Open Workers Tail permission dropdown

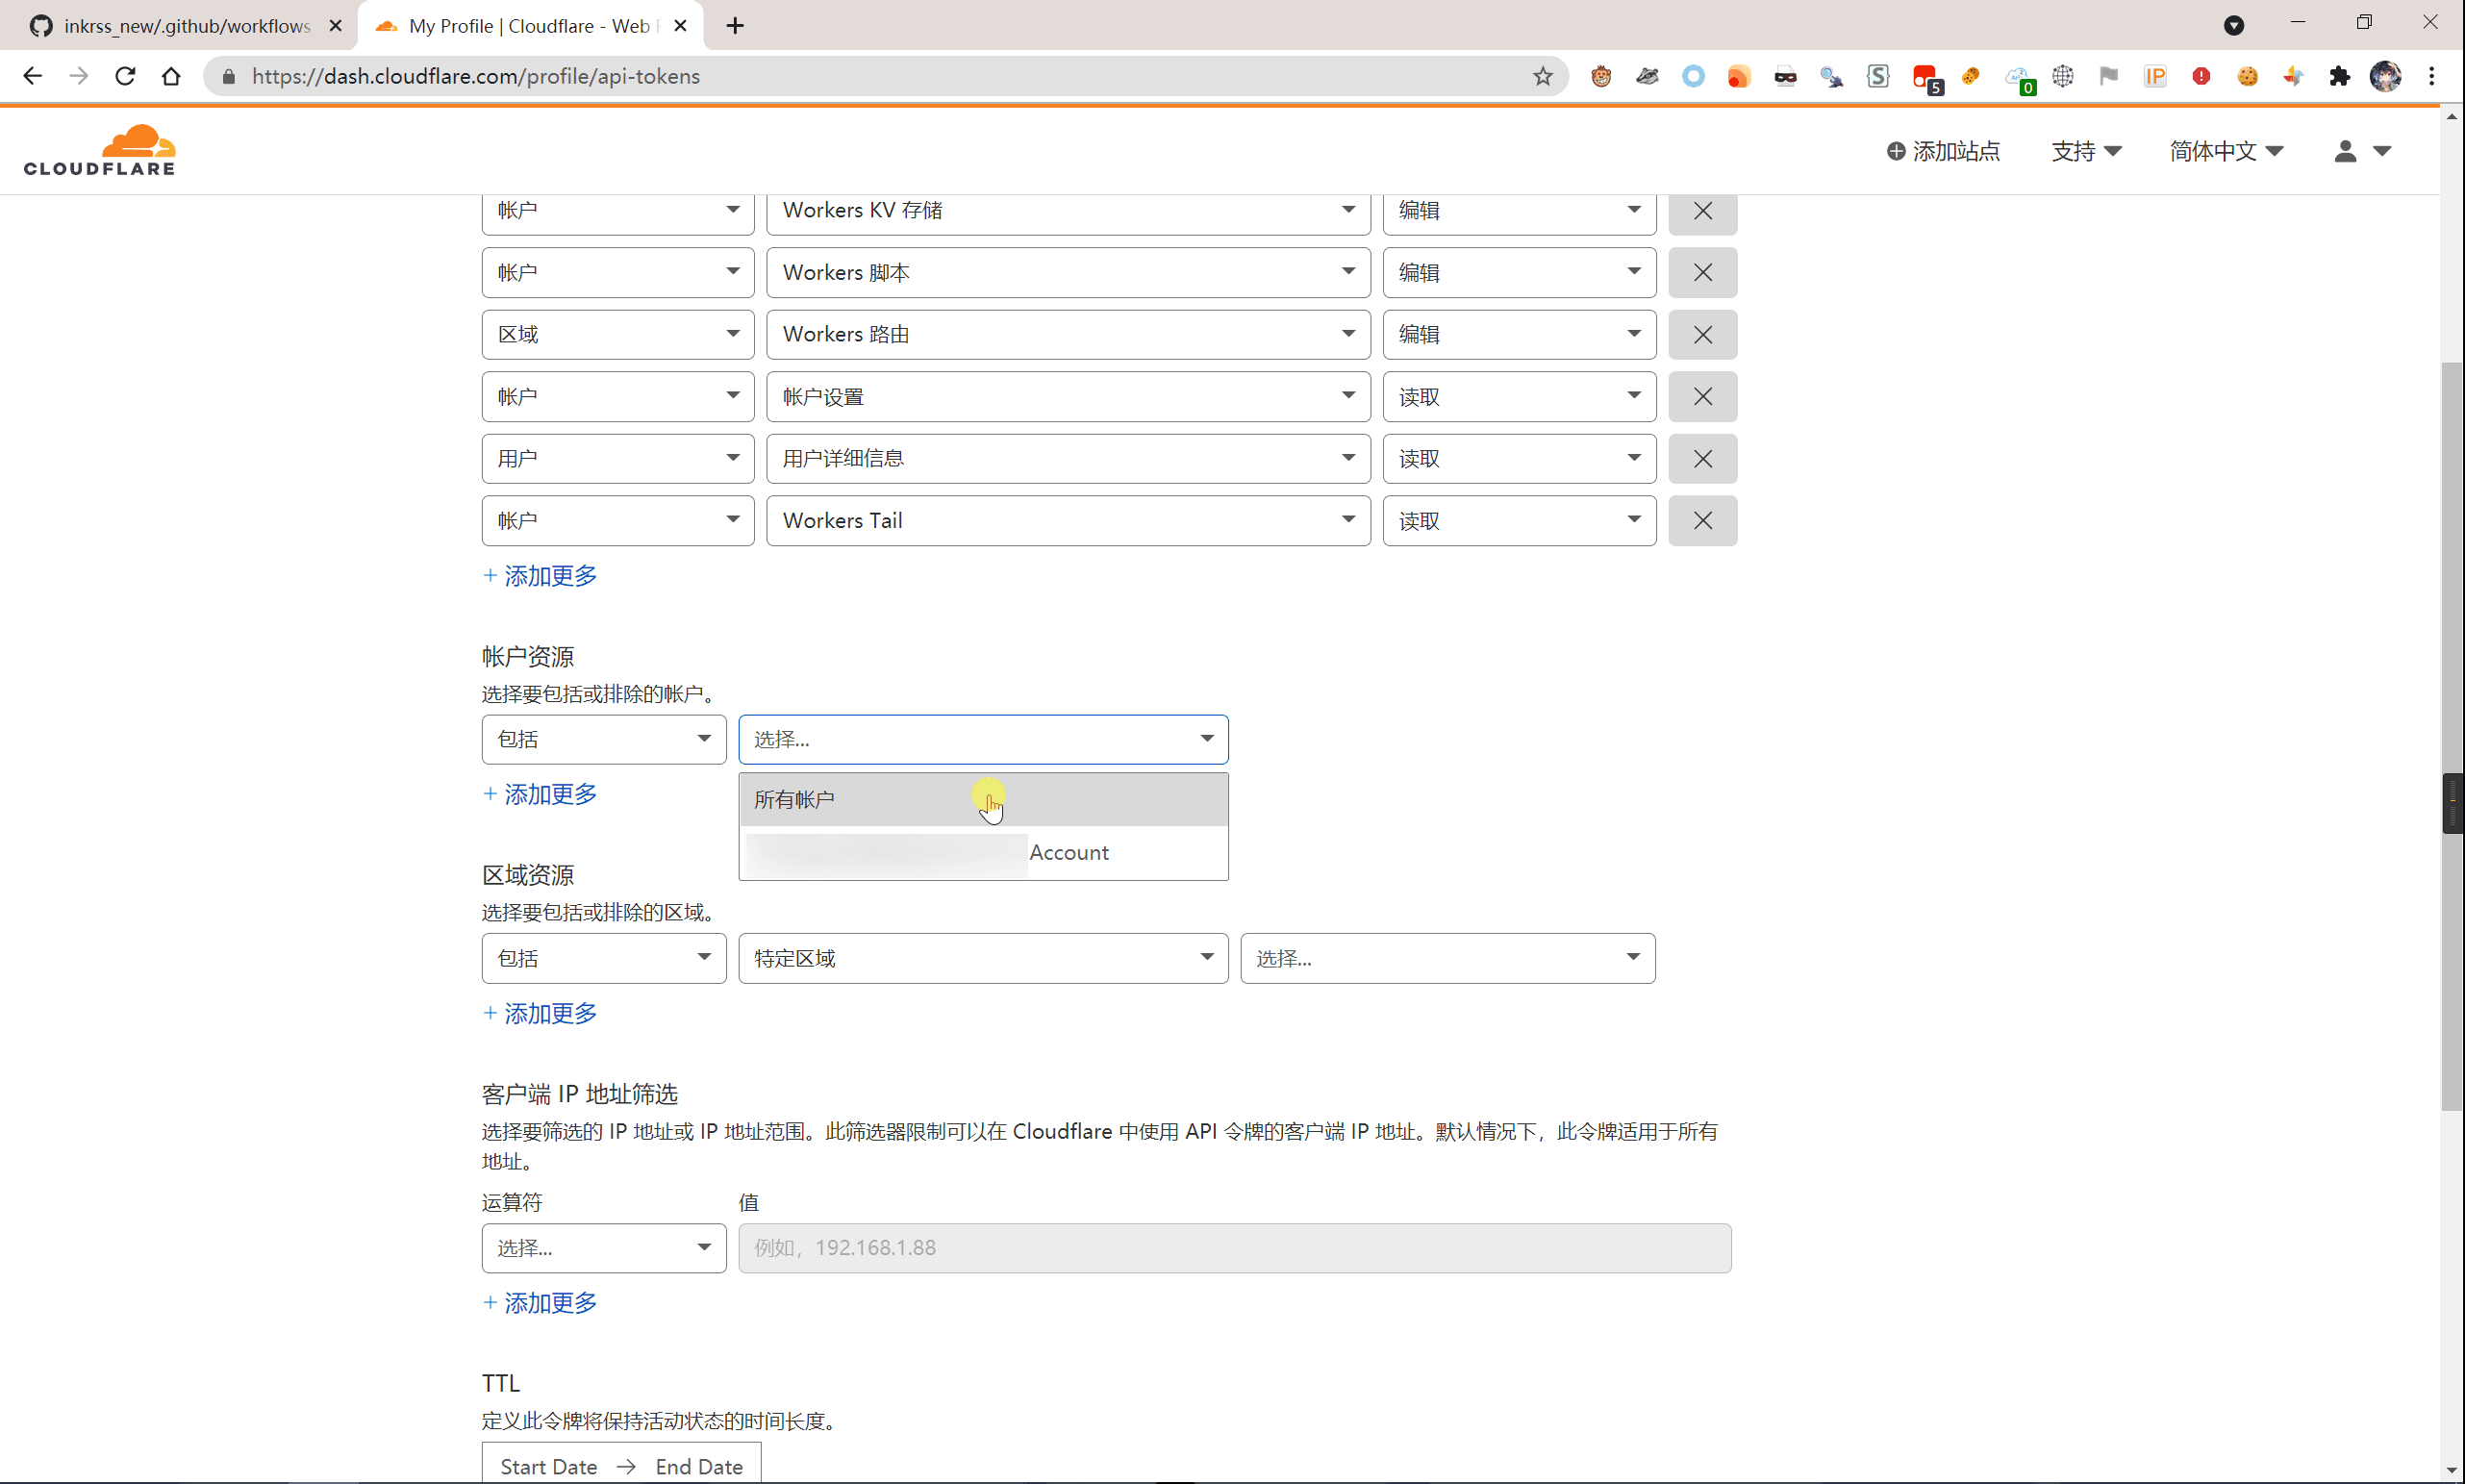coord(1068,520)
